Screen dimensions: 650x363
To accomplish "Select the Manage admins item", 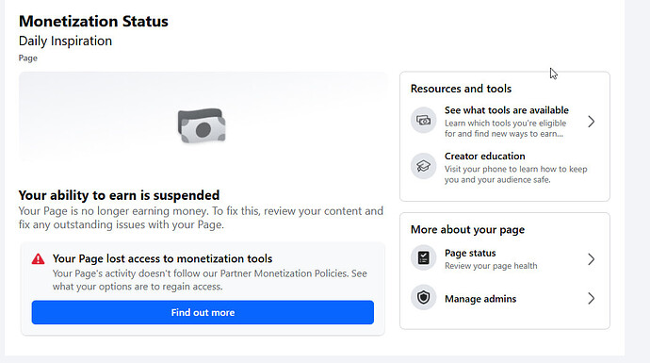I will [504, 298].
